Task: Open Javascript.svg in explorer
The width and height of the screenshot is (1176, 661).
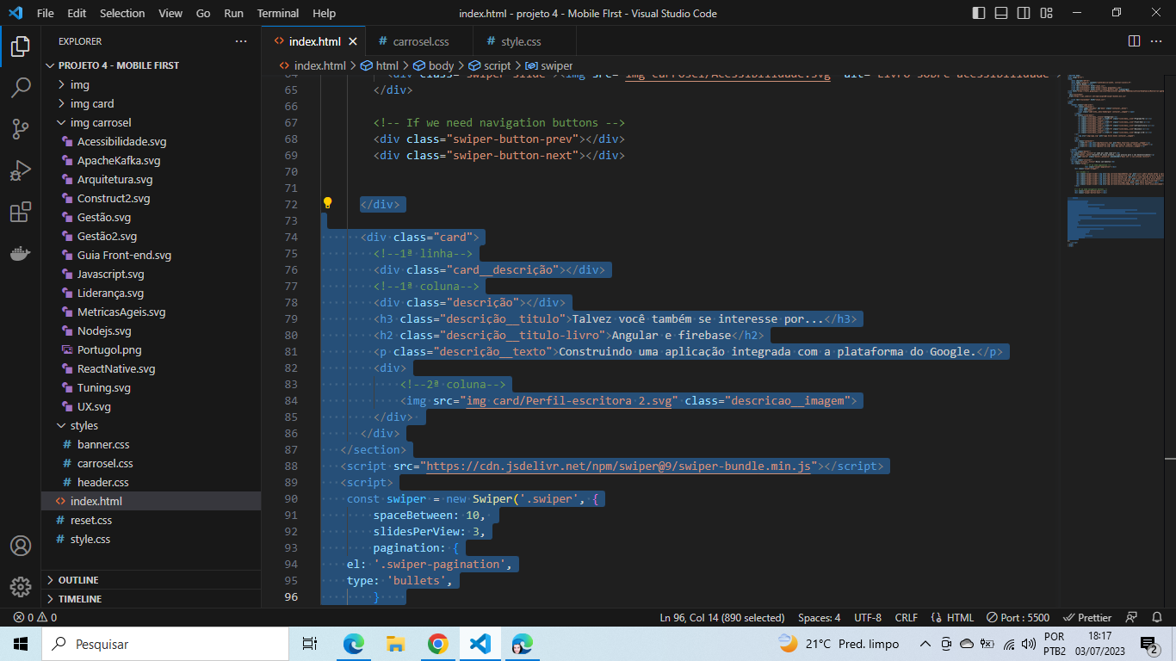Action: tap(151, 274)
